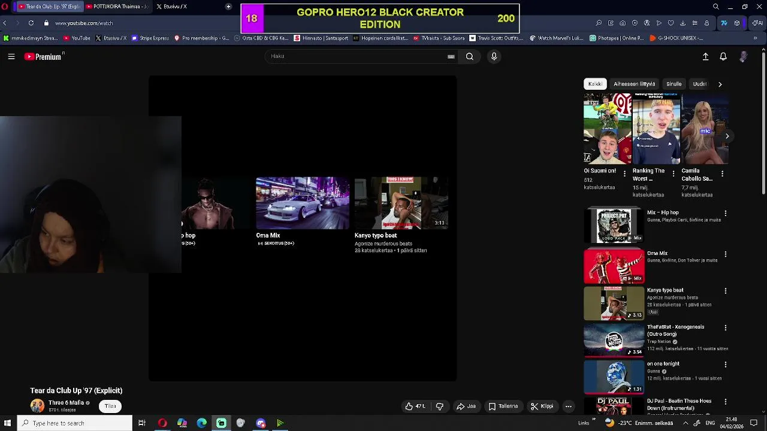The image size is (767, 431).
Task: Open options for sidebar Oma Mix
Action: (726, 254)
